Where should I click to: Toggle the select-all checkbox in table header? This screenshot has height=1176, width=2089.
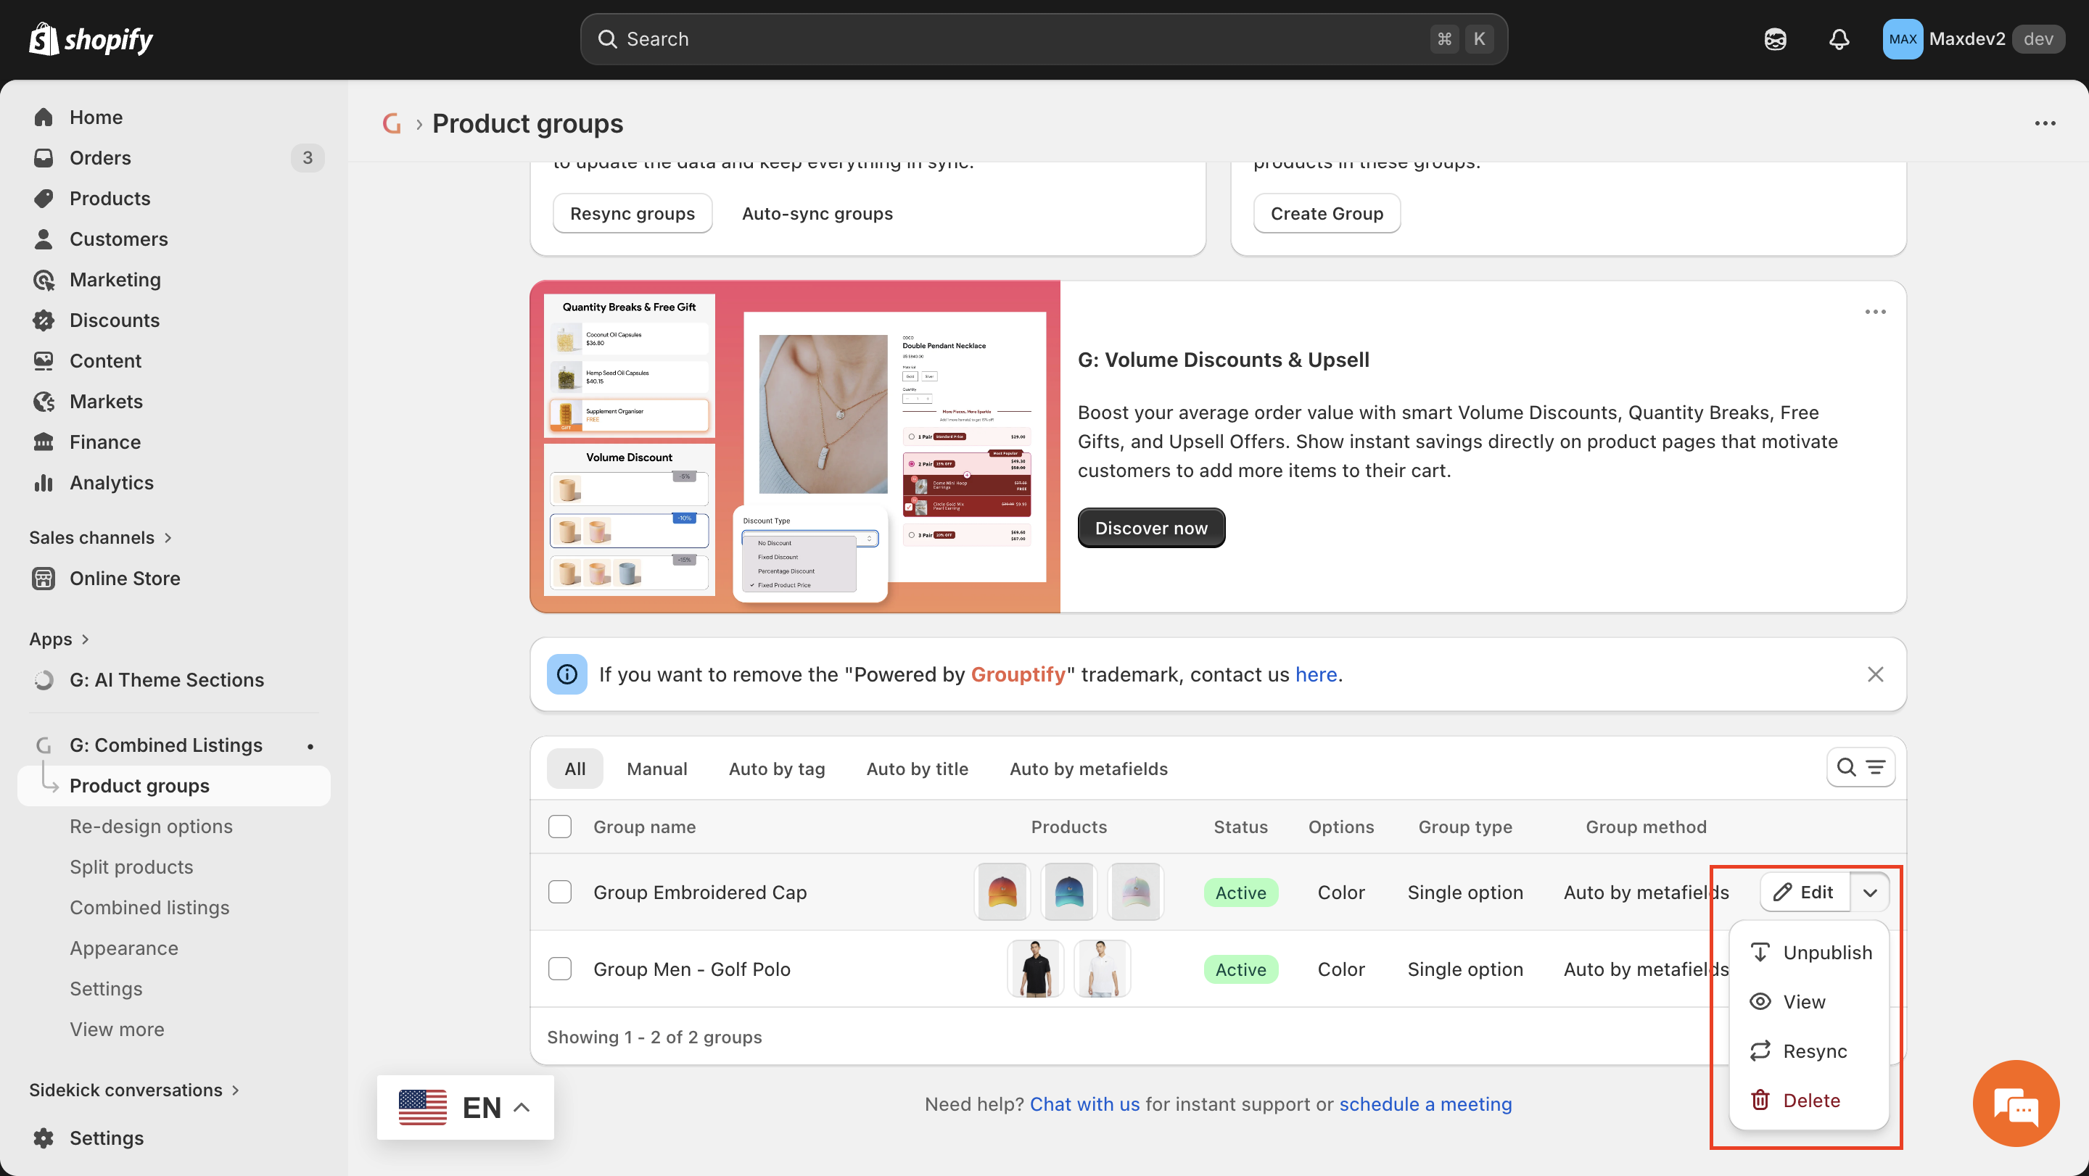(x=559, y=826)
